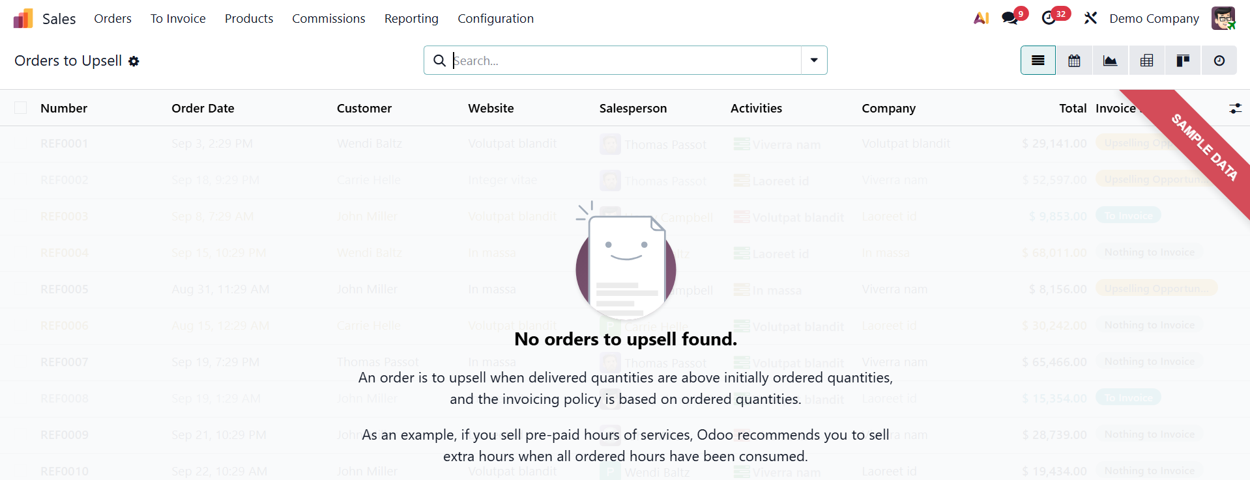
Task: Expand the search filters dropdown
Action: click(x=813, y=60)
